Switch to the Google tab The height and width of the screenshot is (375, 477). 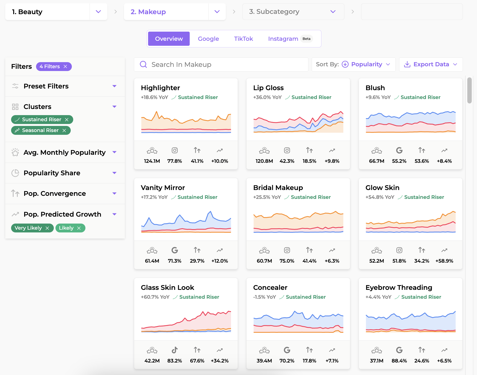click(x=208, y=39)
